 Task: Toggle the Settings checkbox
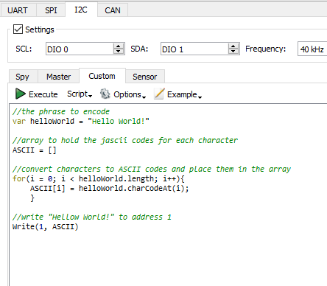click(x=18, y=29)
